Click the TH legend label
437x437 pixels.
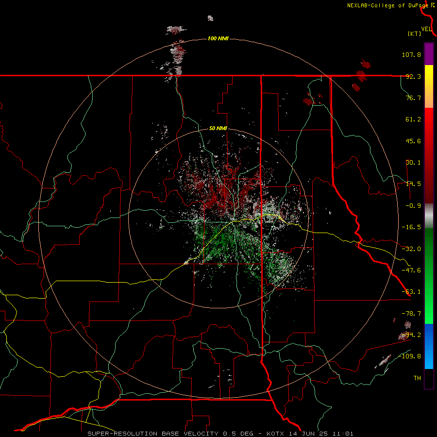(x=417, y=378)
